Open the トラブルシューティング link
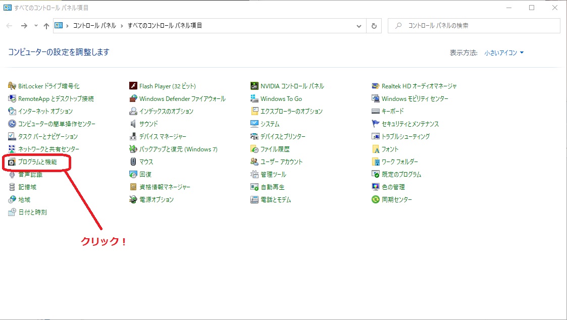Image resolution: width=567 pixels, height=320 pixels. [x=405, y=137]
